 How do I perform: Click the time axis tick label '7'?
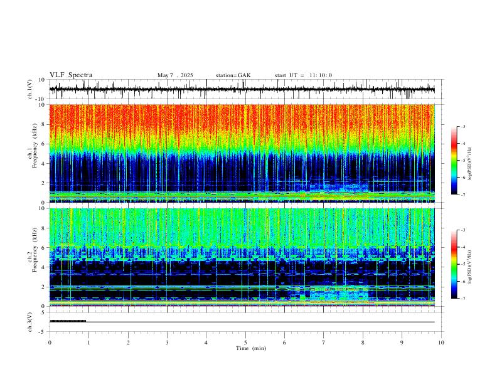[324, 343]
